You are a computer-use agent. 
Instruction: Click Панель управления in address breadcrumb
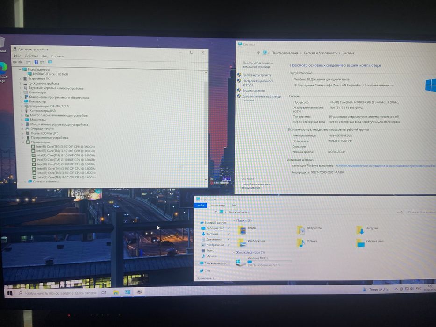pos(285,53)
